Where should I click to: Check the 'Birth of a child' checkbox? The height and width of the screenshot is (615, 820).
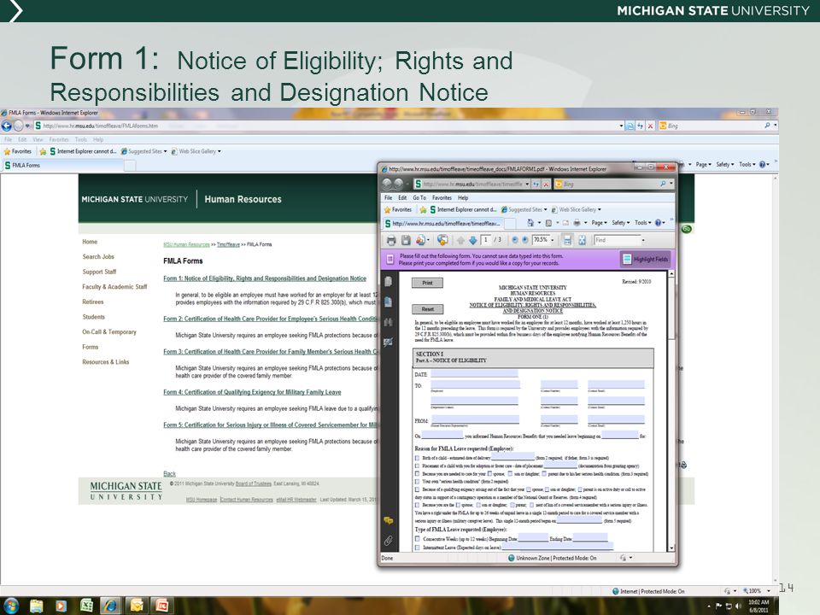tap(418, 458)
